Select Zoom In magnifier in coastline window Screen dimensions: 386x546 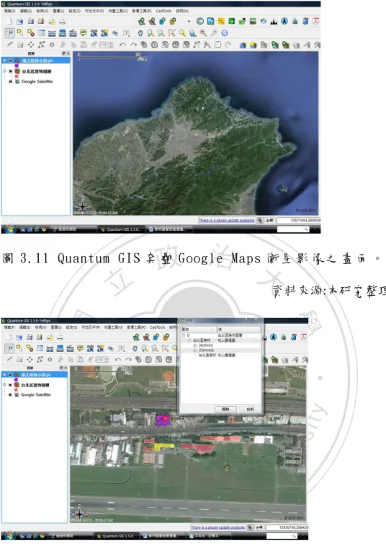click(151, 33)
